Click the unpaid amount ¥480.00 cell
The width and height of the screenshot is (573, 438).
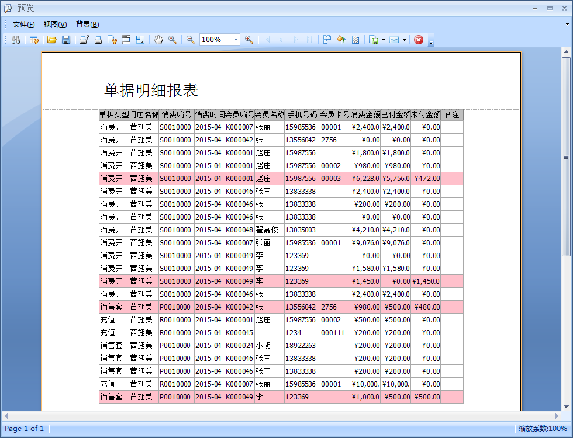point(426,307)
